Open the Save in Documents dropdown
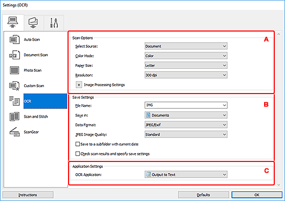Viewport: 285px width, 201px height. tap(186, 115)
